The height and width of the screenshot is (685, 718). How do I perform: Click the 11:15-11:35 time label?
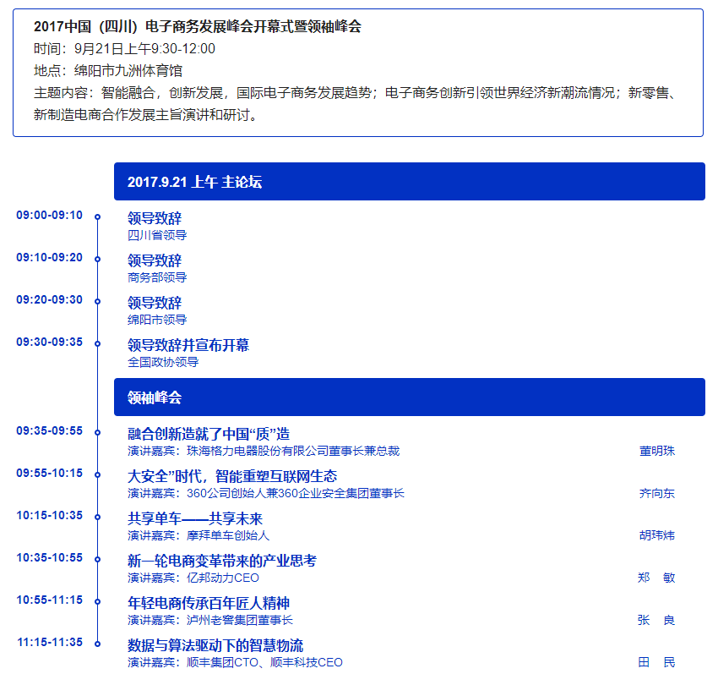(x=50, y=641)
